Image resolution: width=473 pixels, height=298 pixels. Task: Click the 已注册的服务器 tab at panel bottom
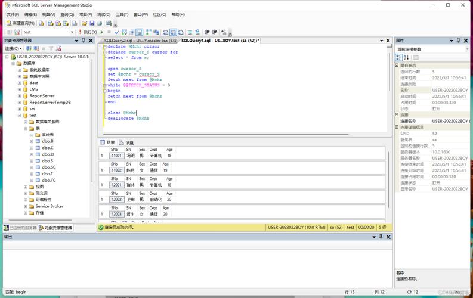pyautogui.click(x=21, y=228)
